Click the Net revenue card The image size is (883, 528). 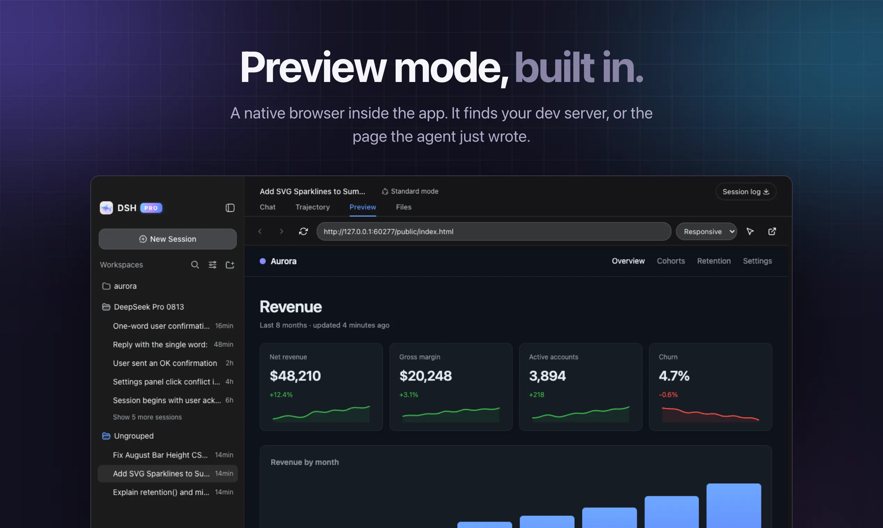[321, 387]
